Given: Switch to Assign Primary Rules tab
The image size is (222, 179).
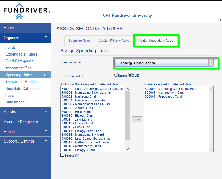Looking at the screenshot, I should pos(114,41).
